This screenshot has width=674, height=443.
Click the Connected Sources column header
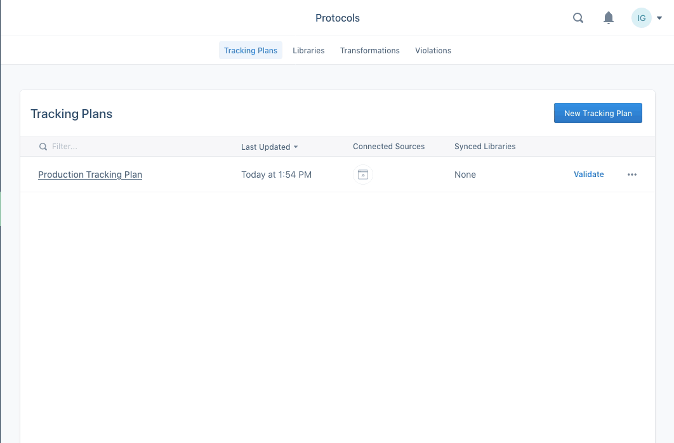pos(388,147)
